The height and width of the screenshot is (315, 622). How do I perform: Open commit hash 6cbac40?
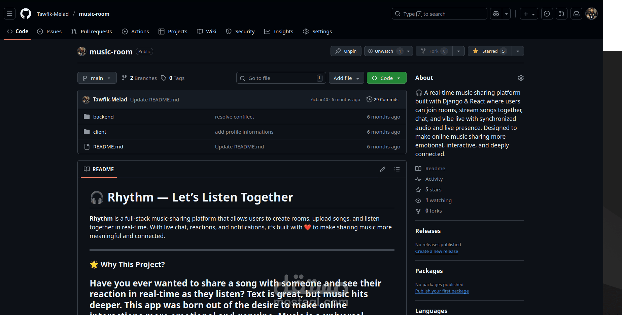[319, 100]
